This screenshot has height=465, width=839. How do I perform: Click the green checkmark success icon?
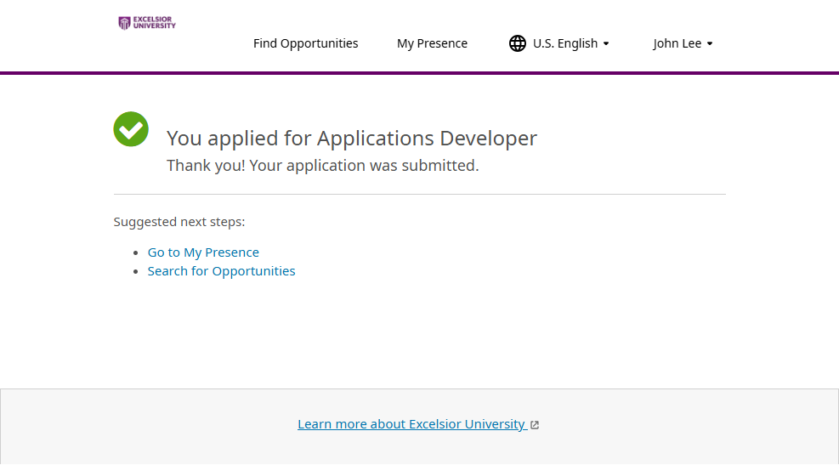[x=131, y=129]
